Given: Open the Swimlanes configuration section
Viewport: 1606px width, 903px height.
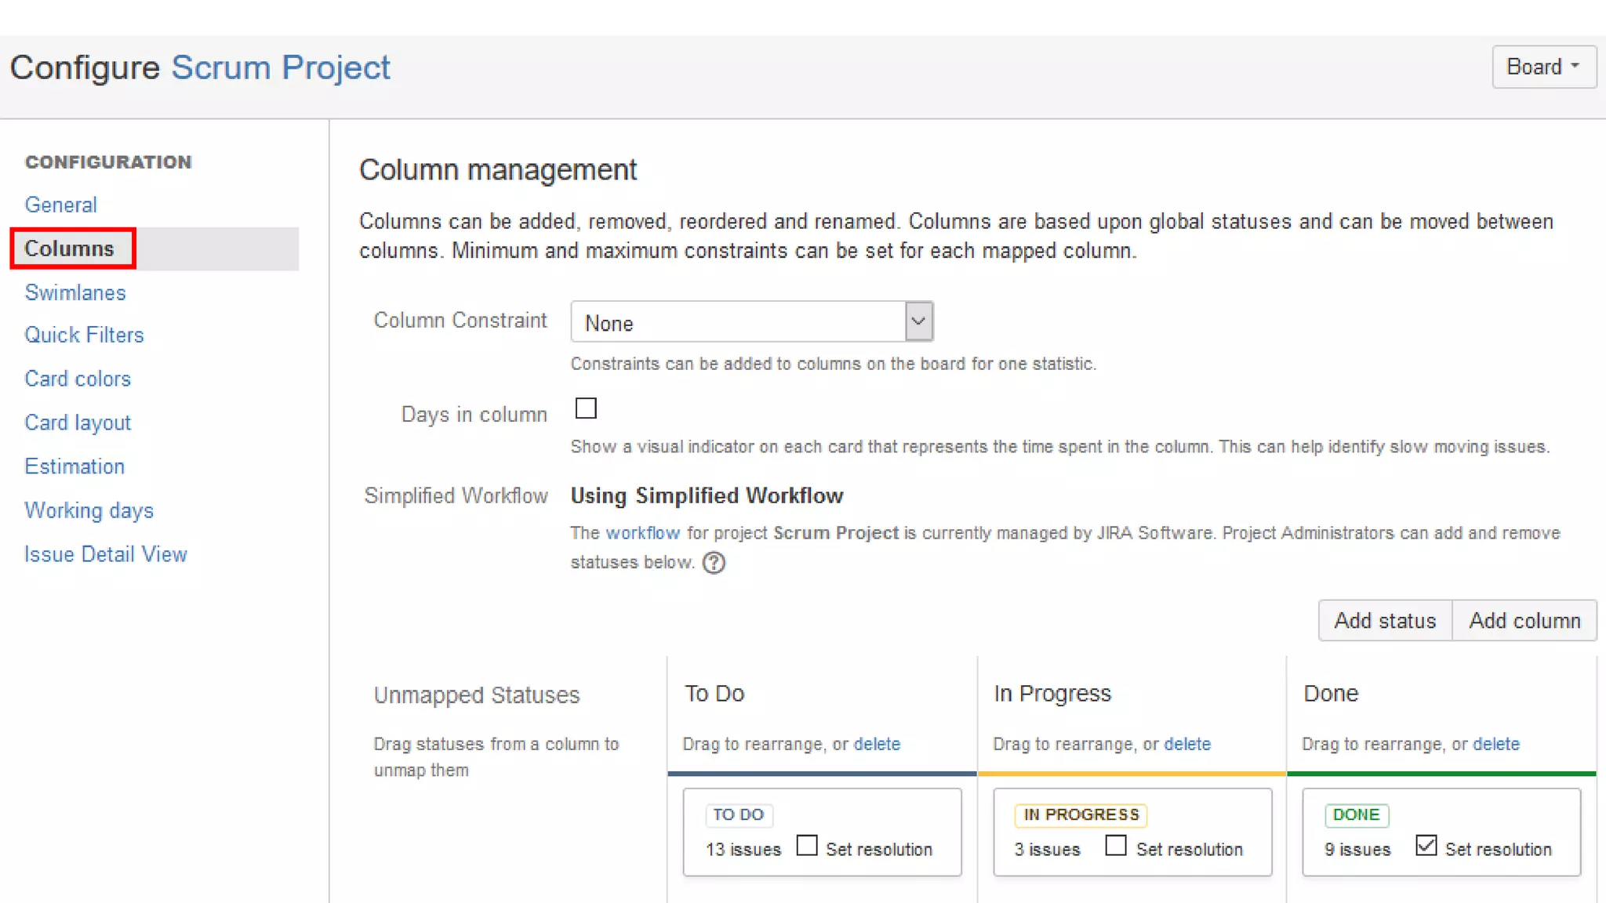Looking at the screenshot, I should 75,292.
